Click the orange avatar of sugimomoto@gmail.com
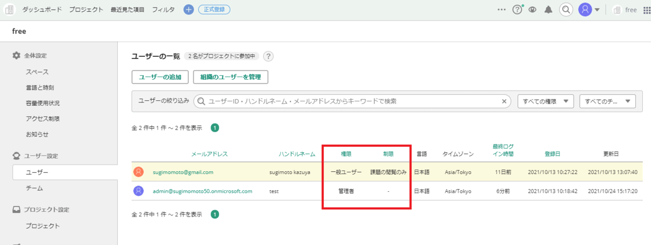Viewport: 651px width, 245px height. pos(139,172)
